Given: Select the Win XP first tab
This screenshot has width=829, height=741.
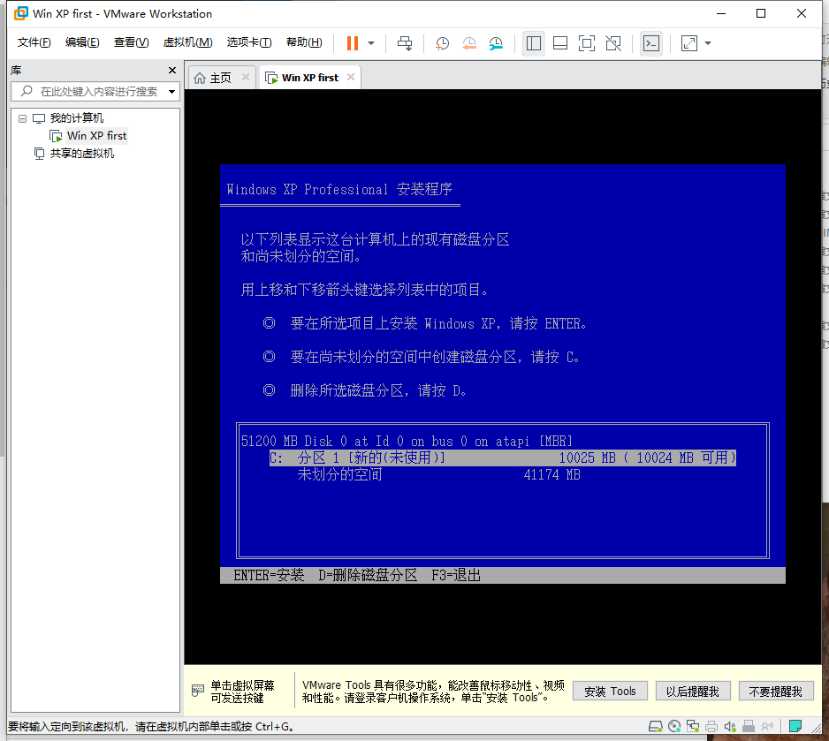Looking at the screenshot, I should pos(310,78).
